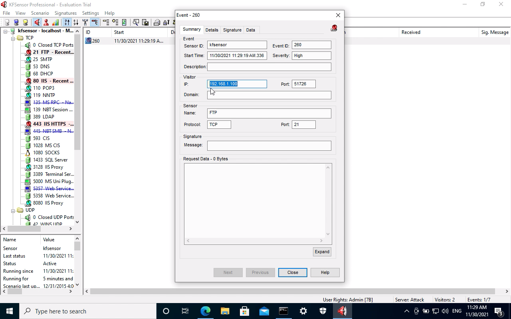Screen dimensions: 511x319
Task: Collapse the UDP folder in tree
Action: pyautogui.click(x=13, y=210)
